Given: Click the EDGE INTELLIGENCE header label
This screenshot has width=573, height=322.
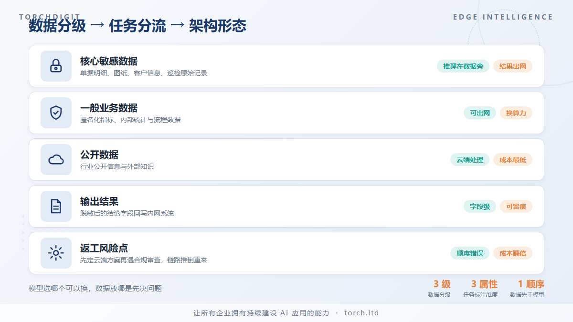Looking at the screenshot, I should [503, 17].
